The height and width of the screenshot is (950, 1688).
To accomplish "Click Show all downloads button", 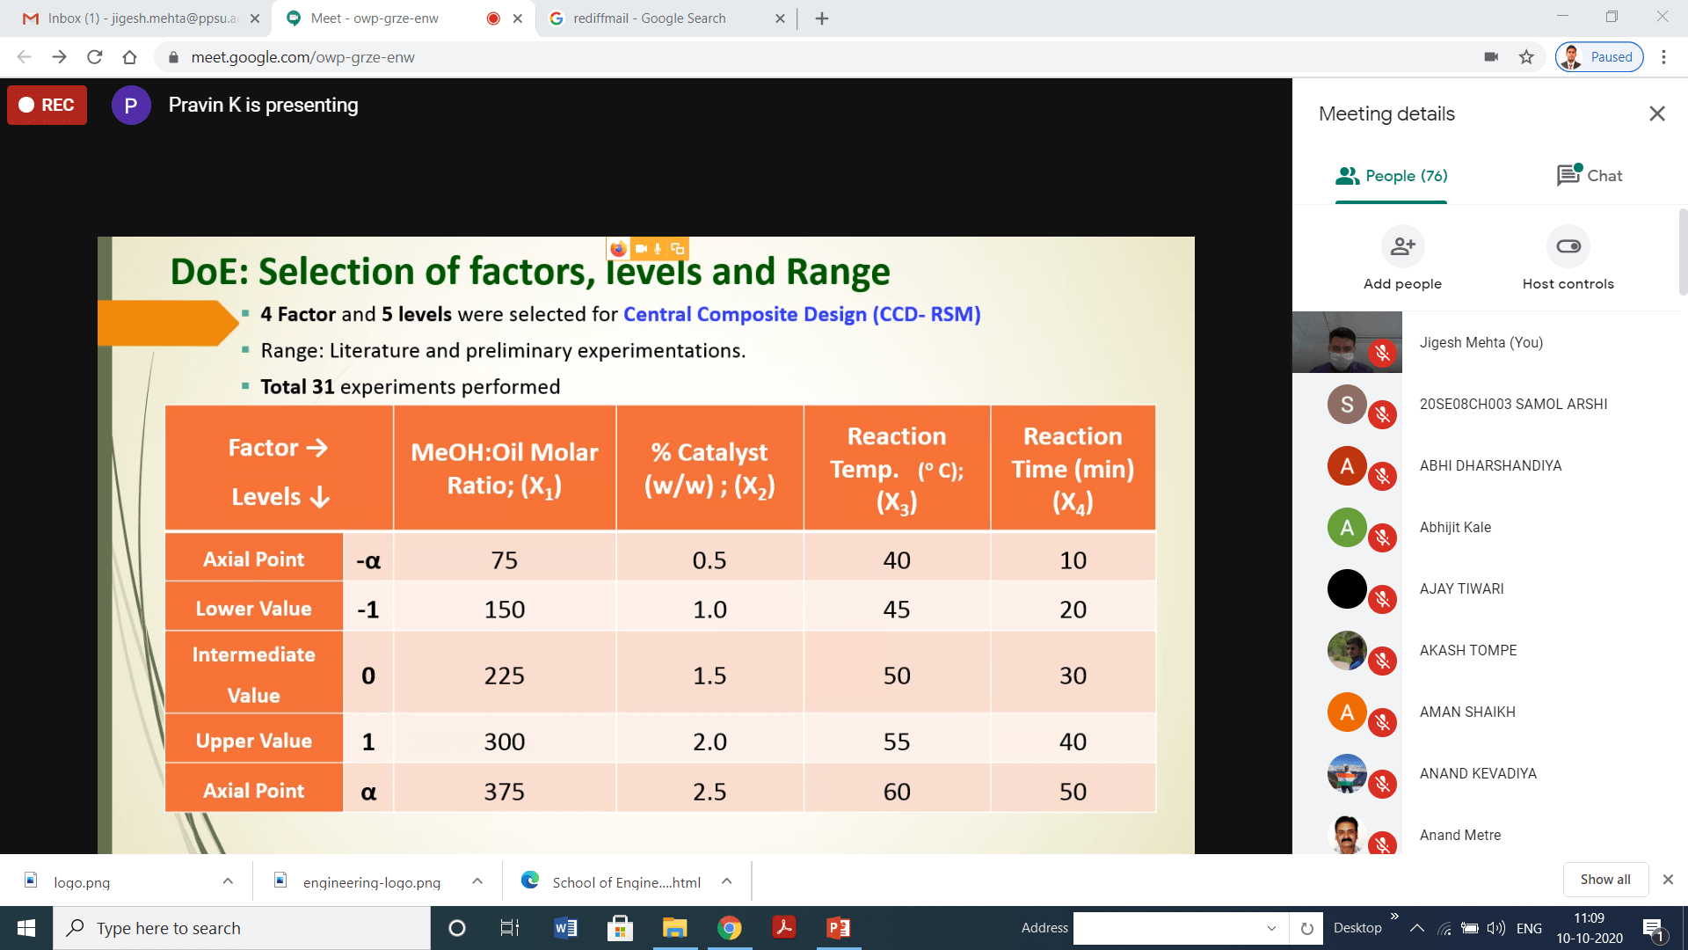I will tap(1604, 880).
